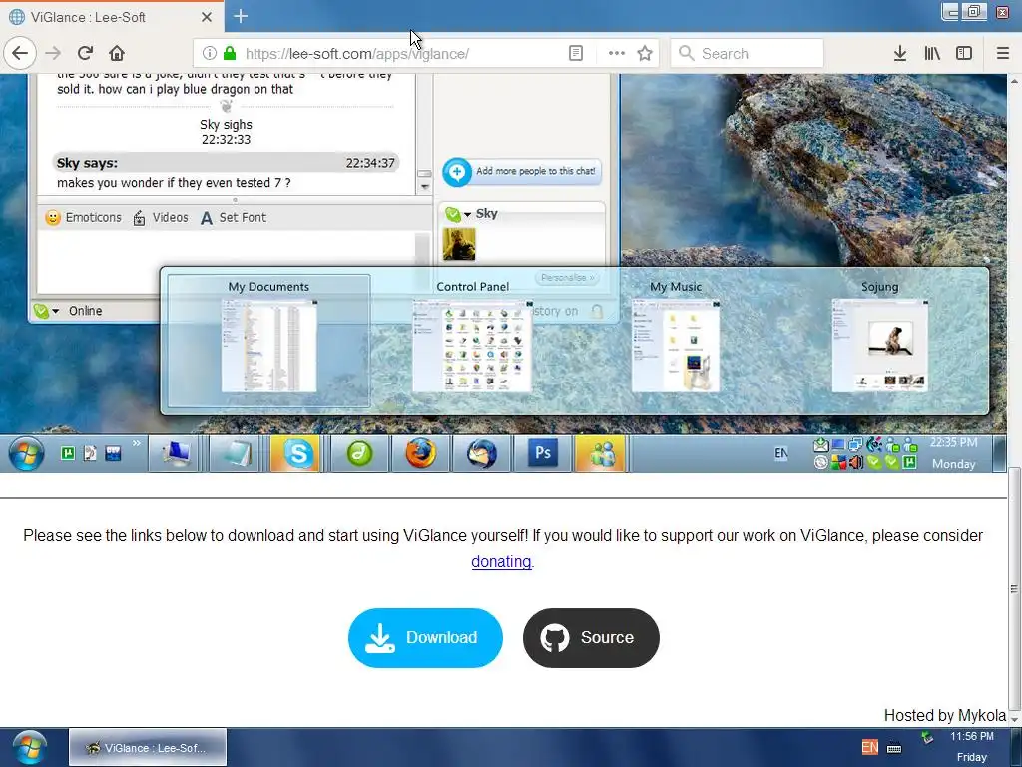Click Sky's avatar picture in chat
Image resolution: width=1022 pixels, height=767 pixels.
(x=459, y=244)
